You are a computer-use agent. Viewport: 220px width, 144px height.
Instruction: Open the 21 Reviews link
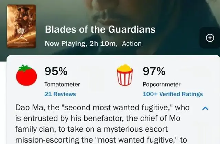60,94
